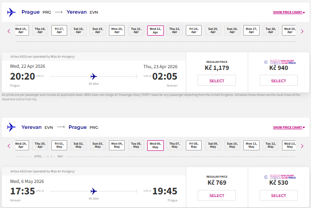
Task: Choose Mon 20, Apr outbound date
Action: [x=117, y=30]
